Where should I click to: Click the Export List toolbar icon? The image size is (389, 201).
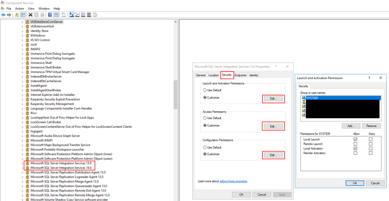tap(63, 15)
